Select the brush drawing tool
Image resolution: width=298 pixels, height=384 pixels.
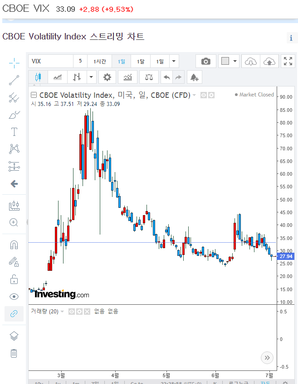[14, 115]
